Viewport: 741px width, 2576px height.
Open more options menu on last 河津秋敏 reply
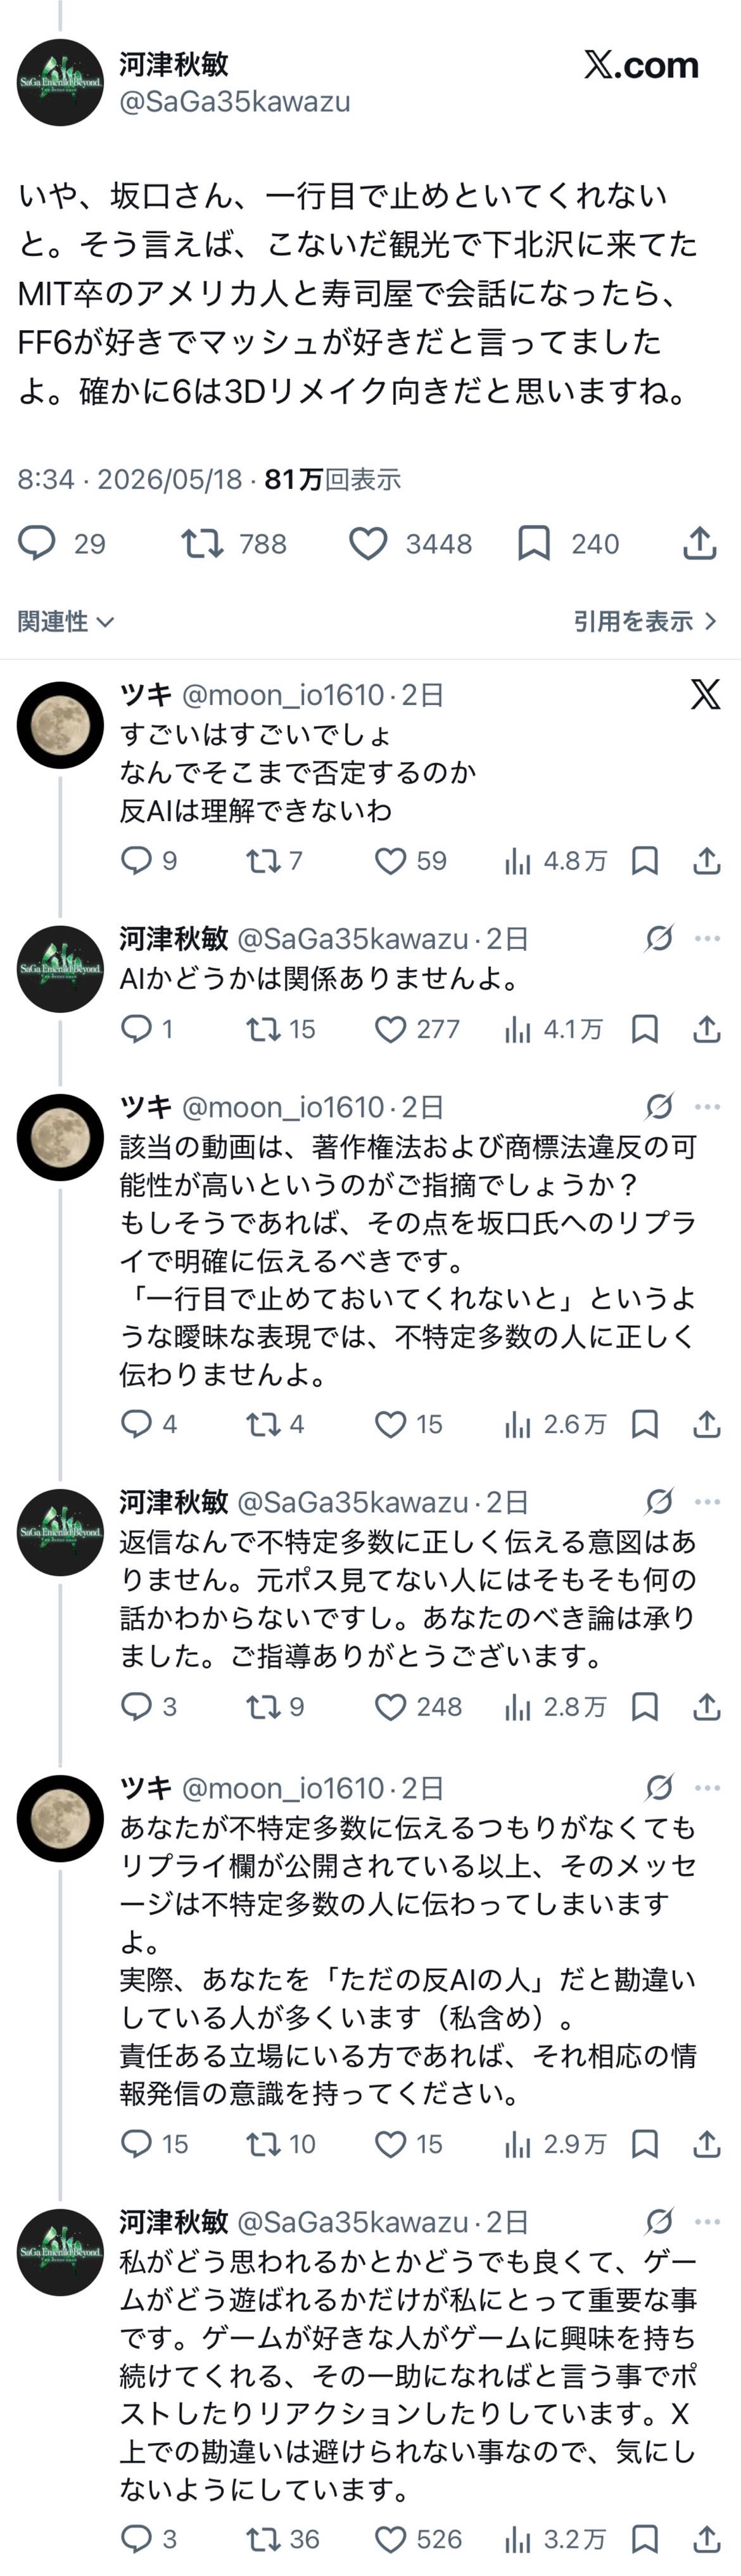707,2222
